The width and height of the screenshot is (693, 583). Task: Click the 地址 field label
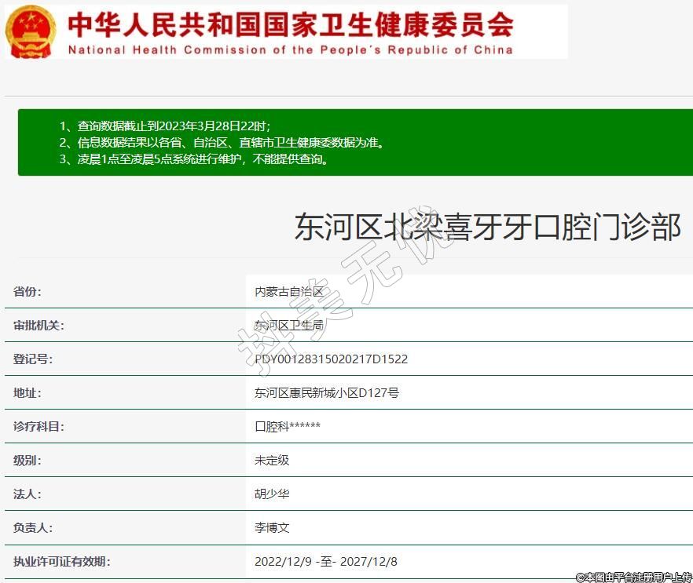27,393
